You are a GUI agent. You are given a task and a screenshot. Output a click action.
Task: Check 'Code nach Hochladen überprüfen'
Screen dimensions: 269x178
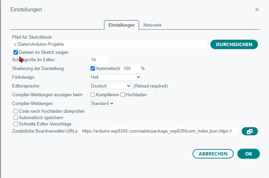tap(15, 111)
